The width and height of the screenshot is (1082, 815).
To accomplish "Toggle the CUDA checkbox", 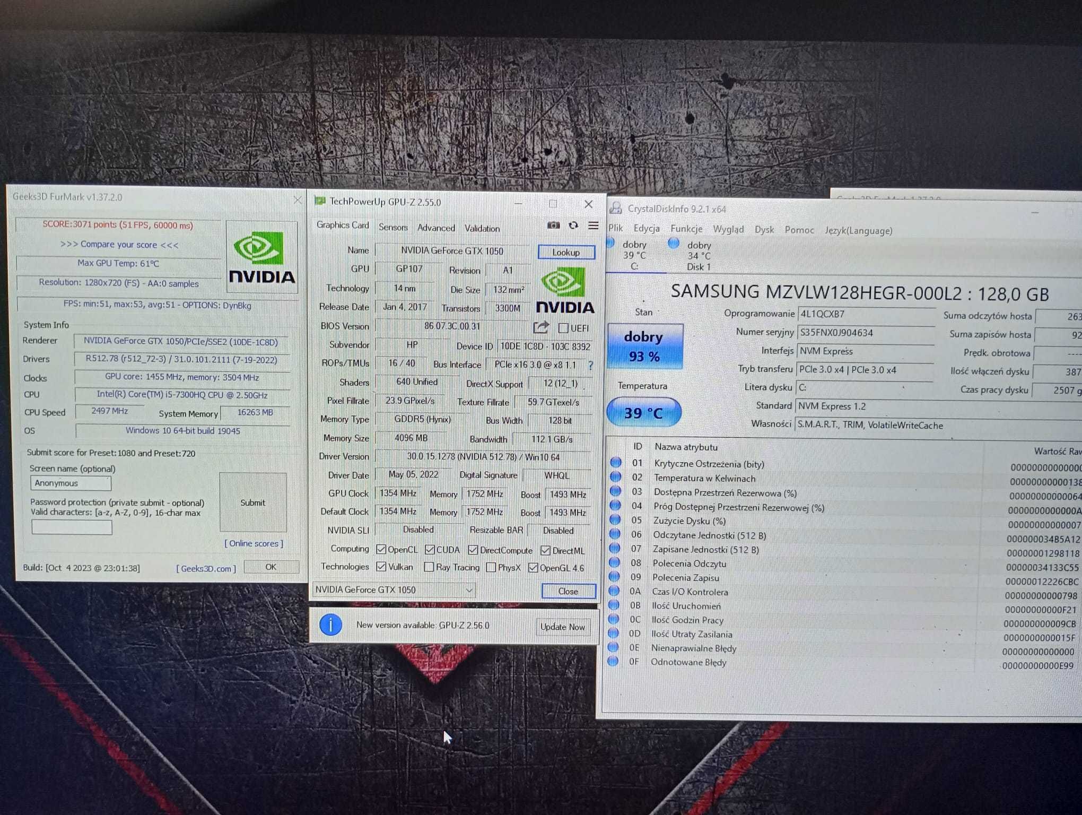I will (430, 550).
